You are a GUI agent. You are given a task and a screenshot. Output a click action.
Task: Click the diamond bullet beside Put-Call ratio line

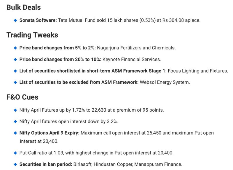click(x=15, y=153)
